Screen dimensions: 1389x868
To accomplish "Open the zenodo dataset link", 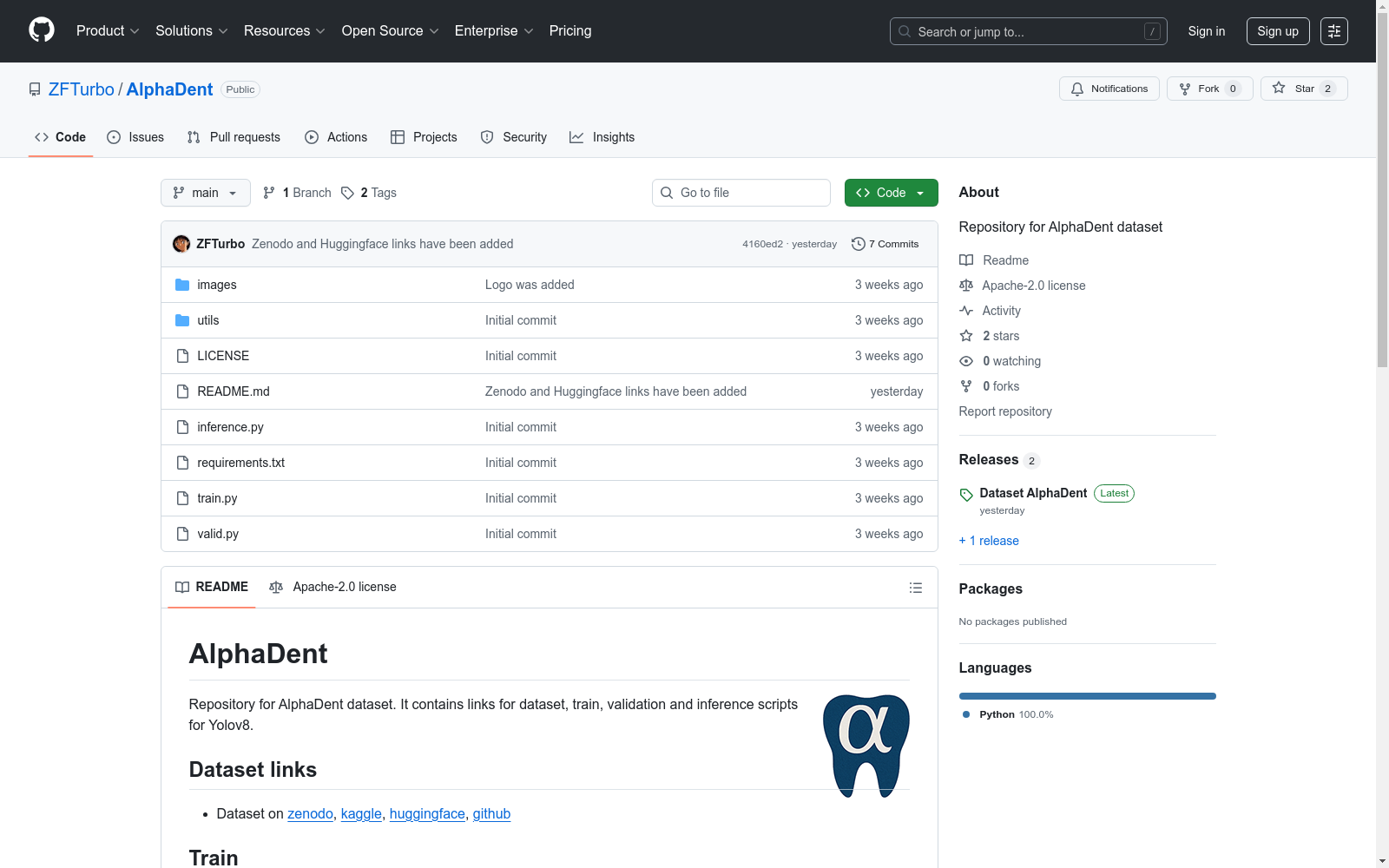I will (311, 814).
